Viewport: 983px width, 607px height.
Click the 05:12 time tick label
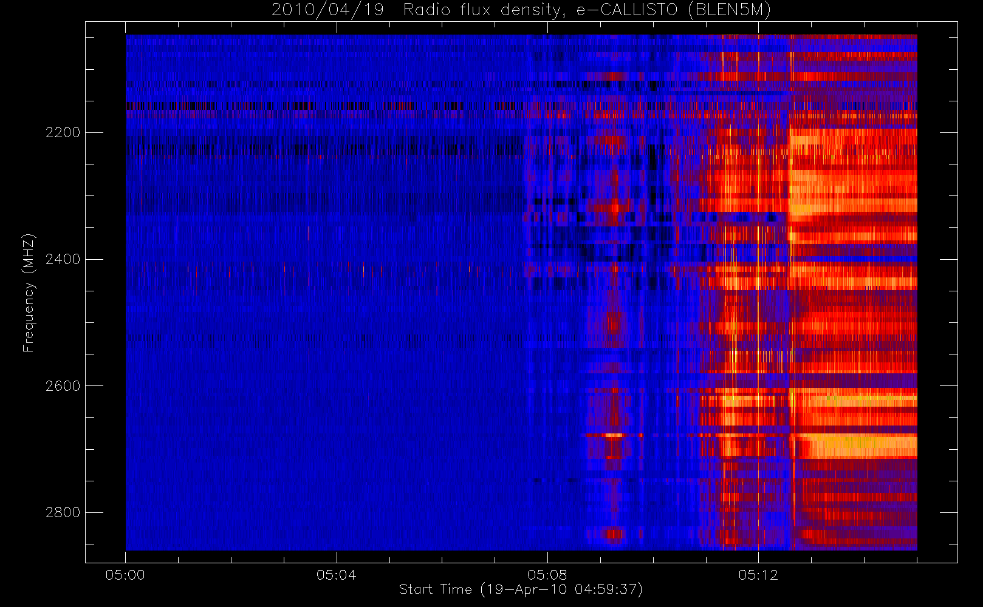click(x=758, y=575)
